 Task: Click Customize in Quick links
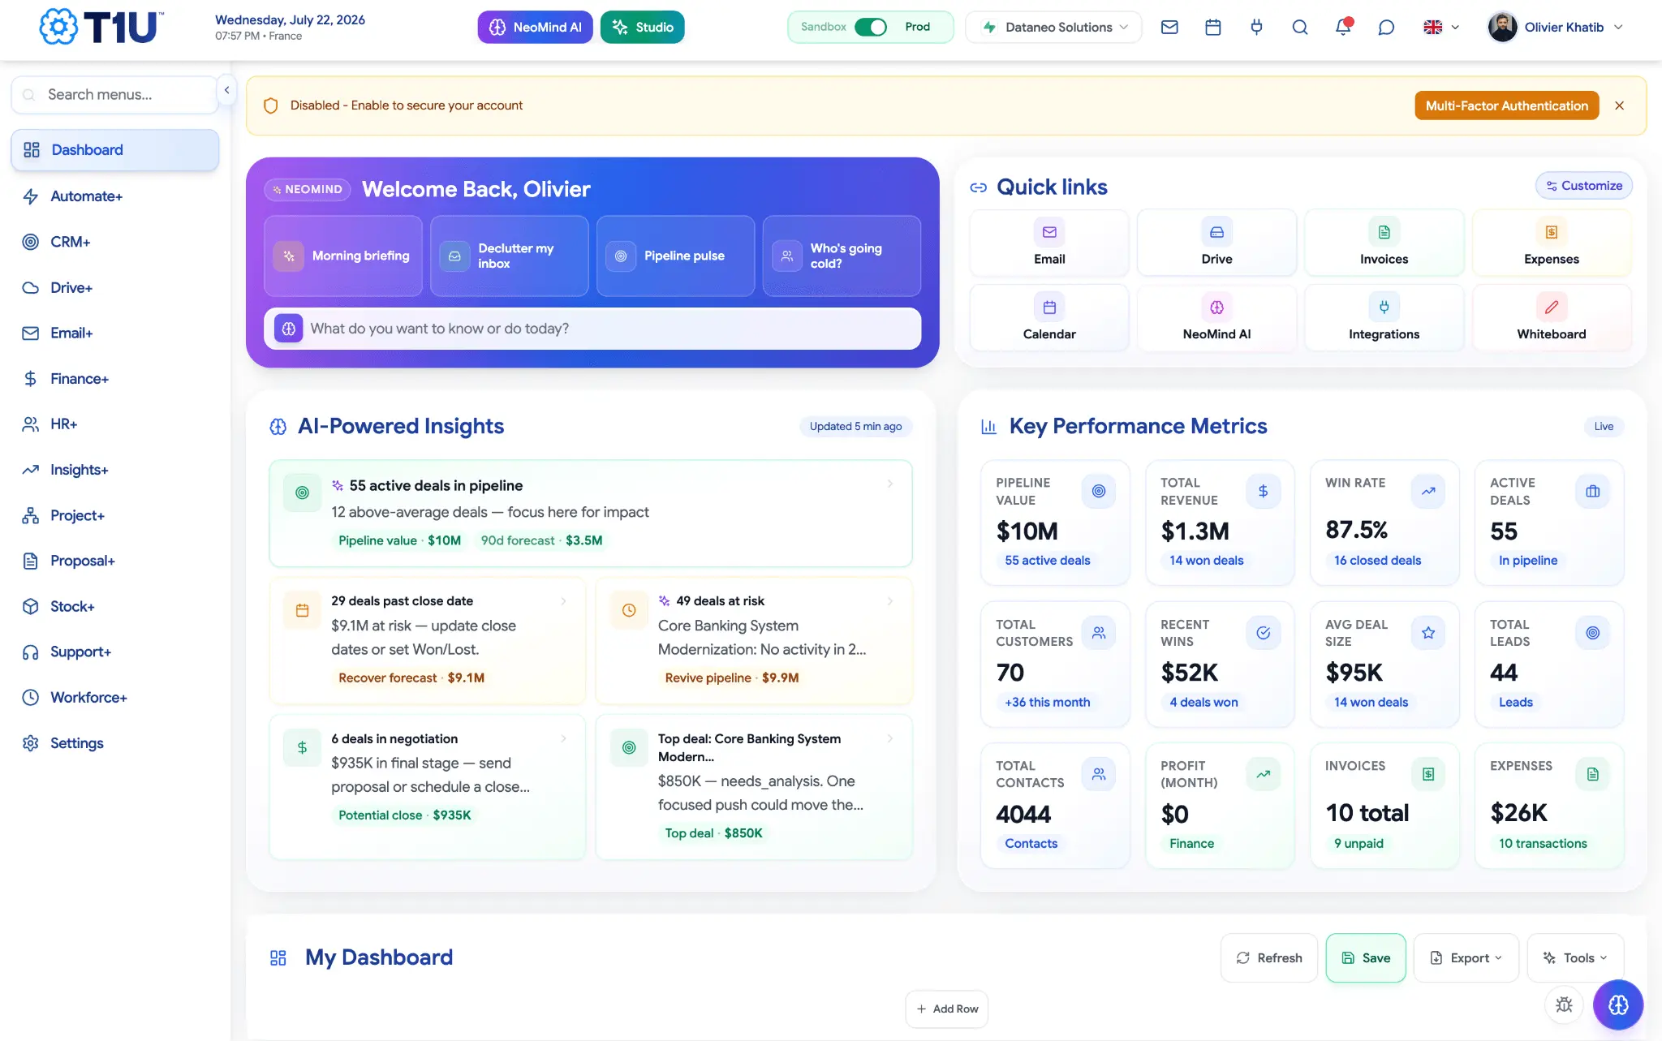point(1583,186)
